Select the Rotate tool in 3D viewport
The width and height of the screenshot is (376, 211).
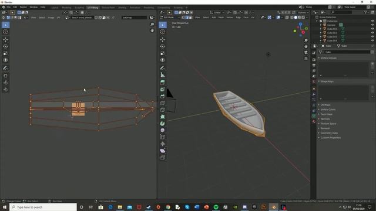(163, 46)
